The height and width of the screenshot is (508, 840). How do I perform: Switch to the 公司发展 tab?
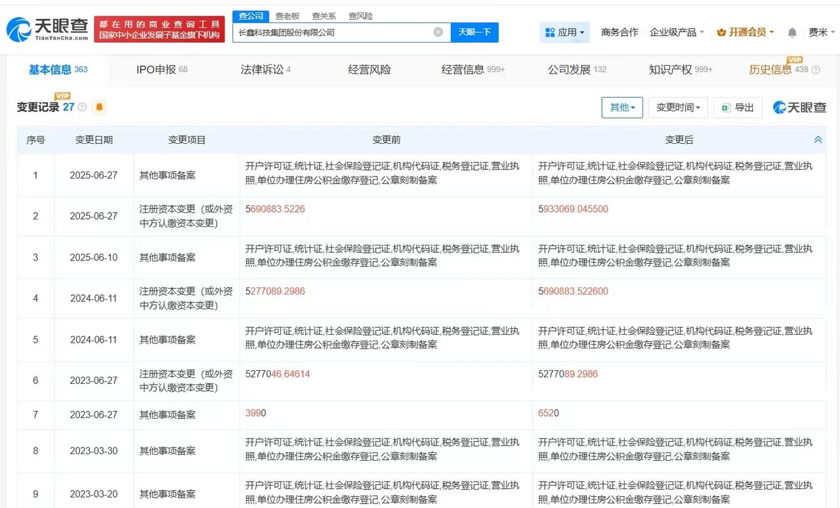click(x=577, y=70)
